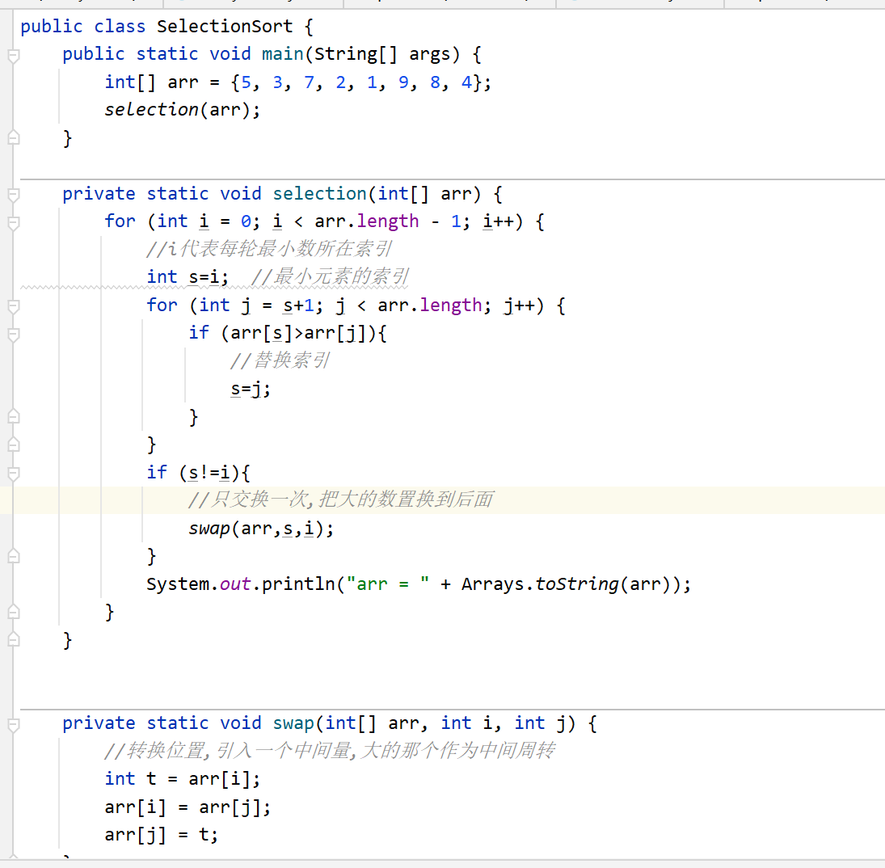Collapse the selection method fold marker
885x868 pixels.
coord(14,195)
